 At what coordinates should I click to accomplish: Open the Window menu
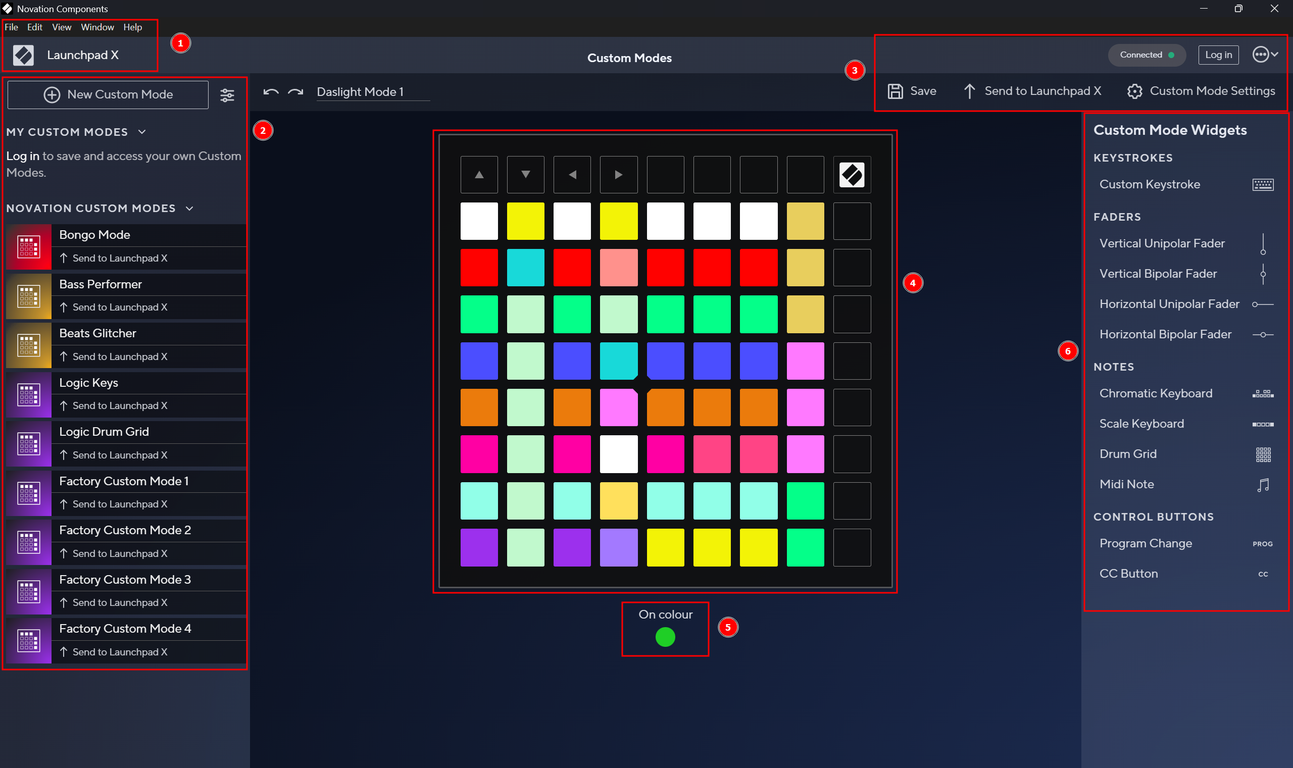click(97, 27)
